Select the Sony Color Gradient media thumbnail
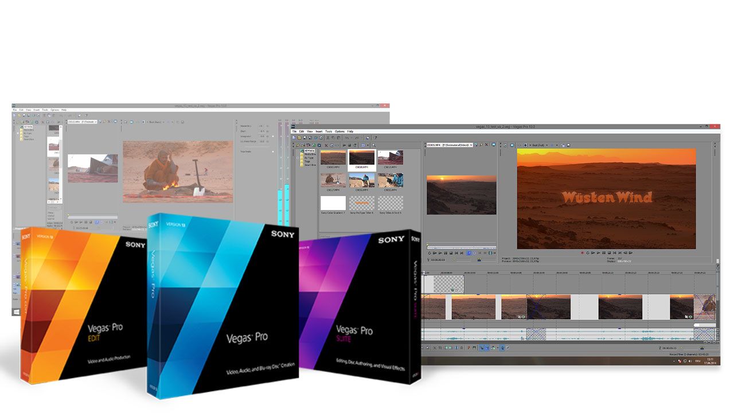 tap(333, 202)
